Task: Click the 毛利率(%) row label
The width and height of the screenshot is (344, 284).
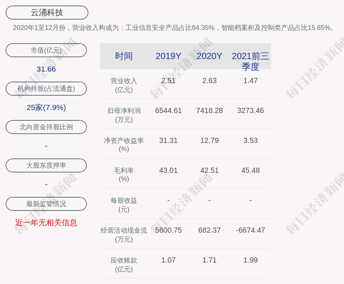Action: (x=124, y=175)
